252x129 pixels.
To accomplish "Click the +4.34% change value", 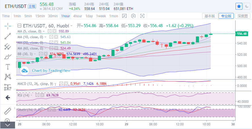I will 75,9.
